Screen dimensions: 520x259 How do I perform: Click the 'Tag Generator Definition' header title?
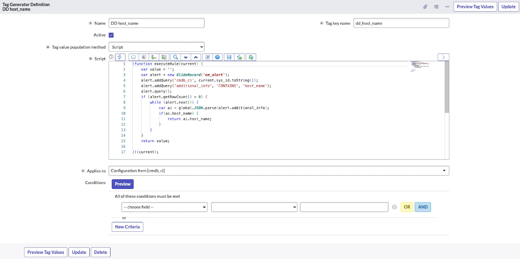tap(26, 5)
